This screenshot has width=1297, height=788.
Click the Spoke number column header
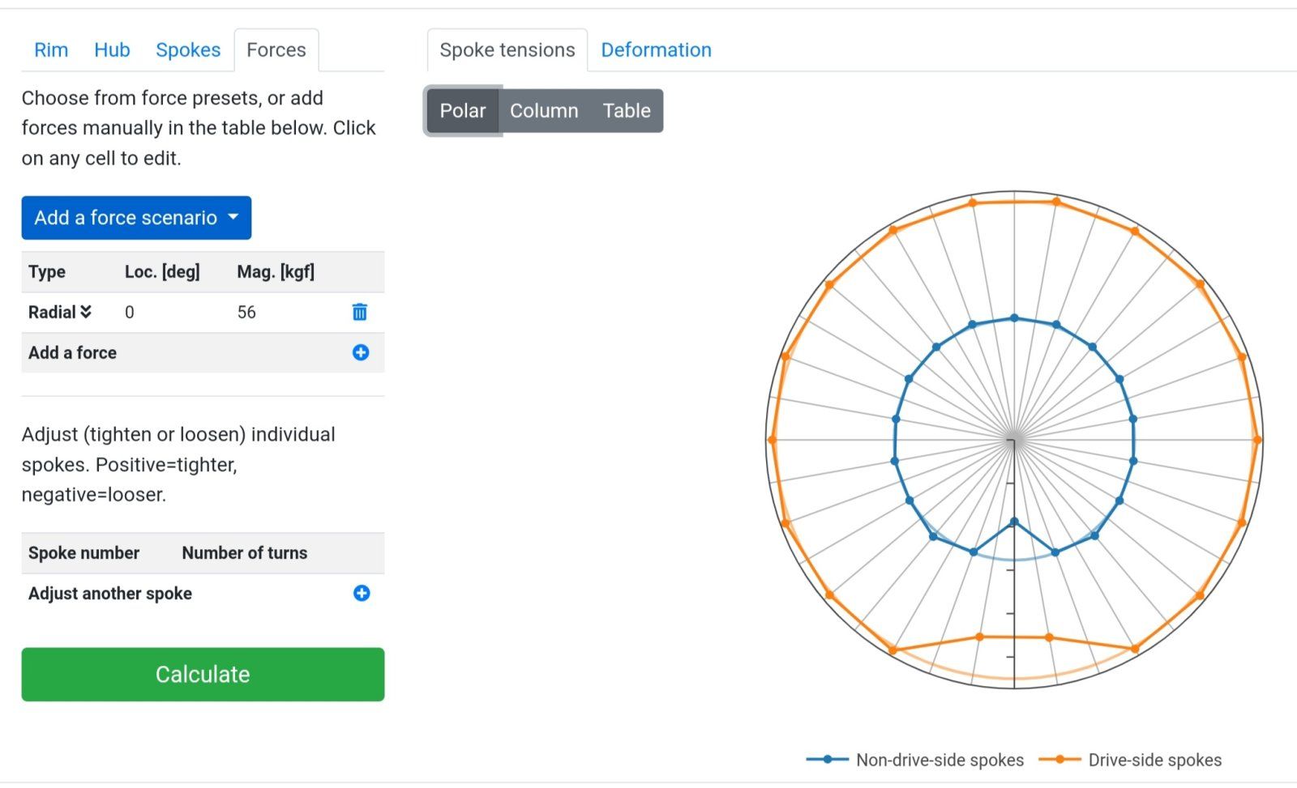83,553
